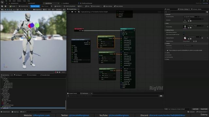Screen dimensions: 209x117
Task: Click the hierarchy filter options icon
Action: click(x=1, y=77)
